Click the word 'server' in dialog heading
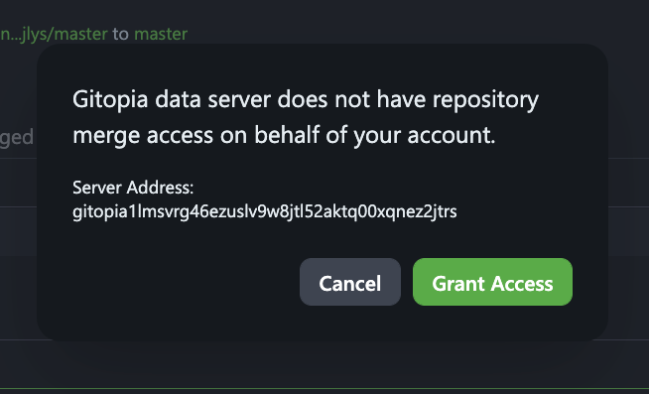This screenshot has width=649, height=394. [x=239, y=100]
